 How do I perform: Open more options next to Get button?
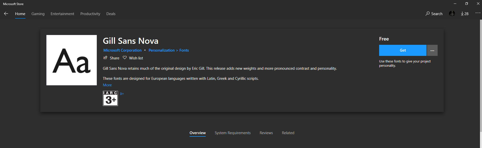tap(432, 50)
